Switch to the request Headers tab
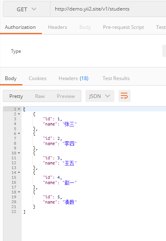The height and width of the screenshot is (241, 166). [57, 27]
